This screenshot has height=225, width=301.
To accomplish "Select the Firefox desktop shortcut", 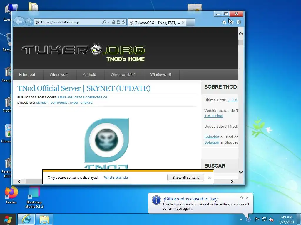I will pos(11,195).
